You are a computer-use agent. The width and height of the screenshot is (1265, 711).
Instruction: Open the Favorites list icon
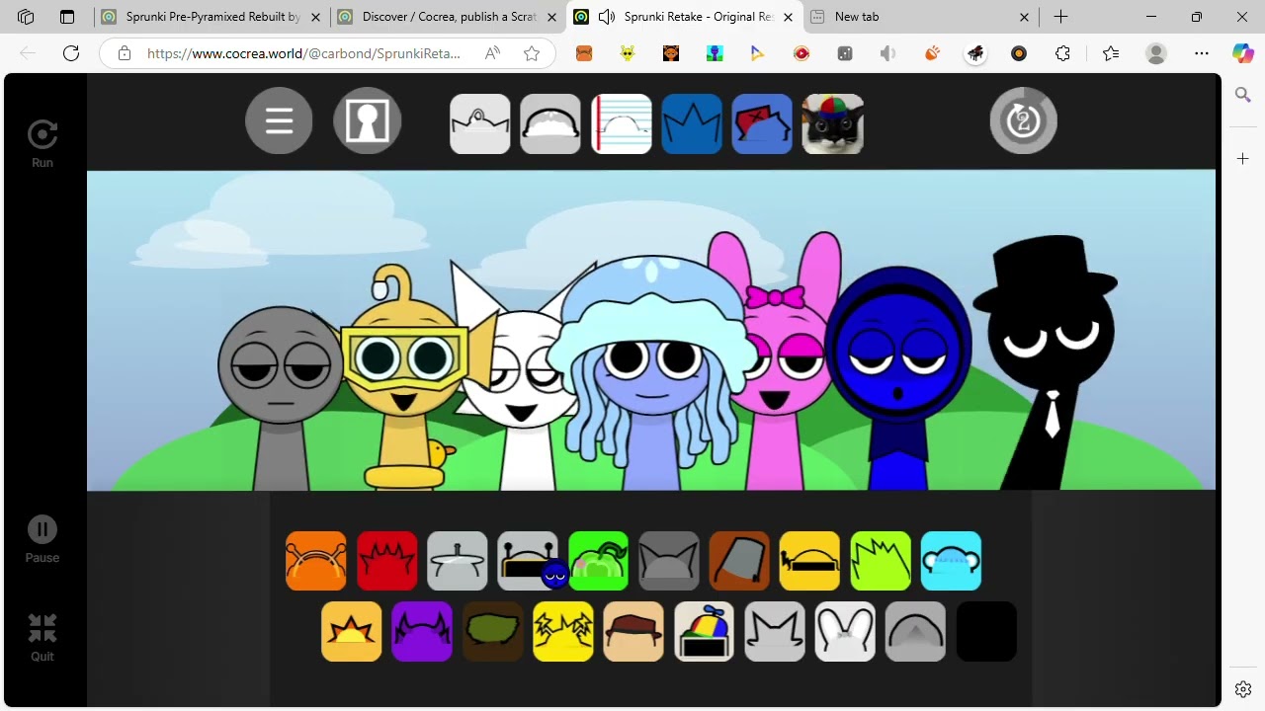click(1111, 53)
